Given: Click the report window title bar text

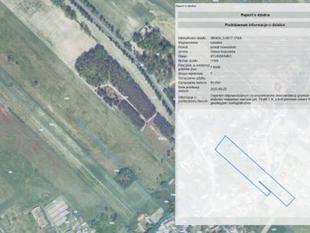Looking at the screenshot, I should 186,6.
